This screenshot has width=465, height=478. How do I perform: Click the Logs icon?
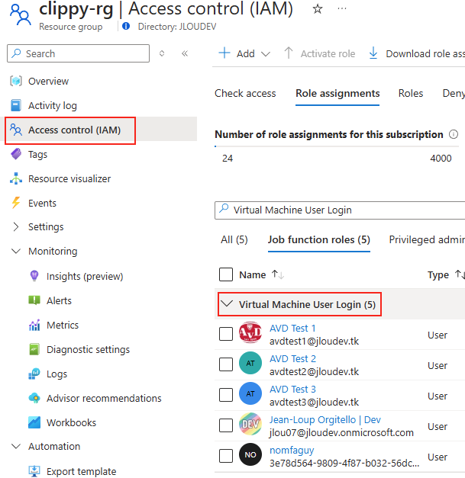tap(34, 374)
